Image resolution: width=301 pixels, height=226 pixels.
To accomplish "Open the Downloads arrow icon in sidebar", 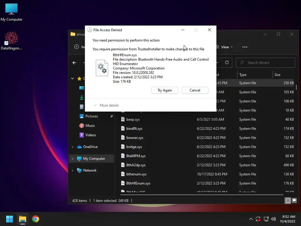I will tap(82, 97).
